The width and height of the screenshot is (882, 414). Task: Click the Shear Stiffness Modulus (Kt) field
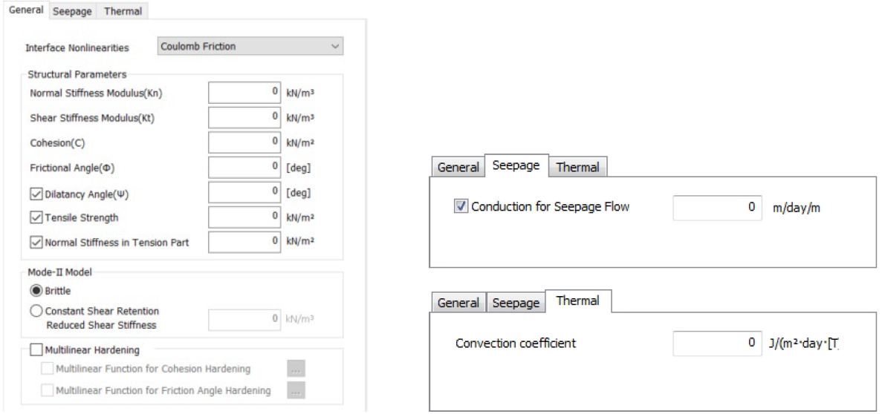244,116
